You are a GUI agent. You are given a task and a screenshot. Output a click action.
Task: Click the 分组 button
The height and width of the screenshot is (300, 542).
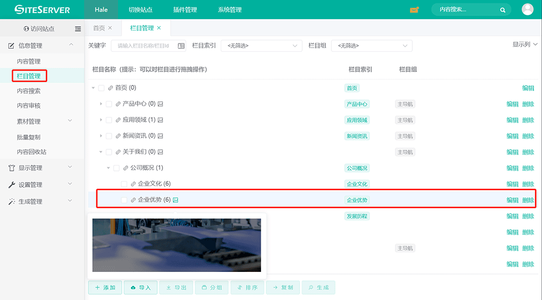pos(212,287)
